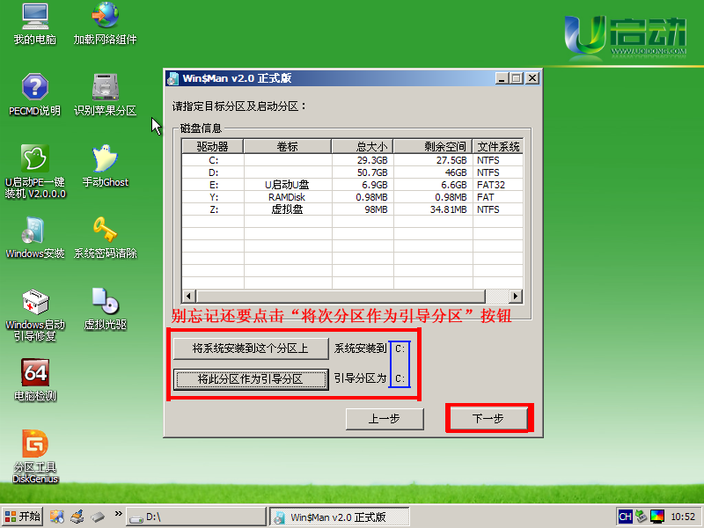Click the scroll left arrow in disk list

189,297
